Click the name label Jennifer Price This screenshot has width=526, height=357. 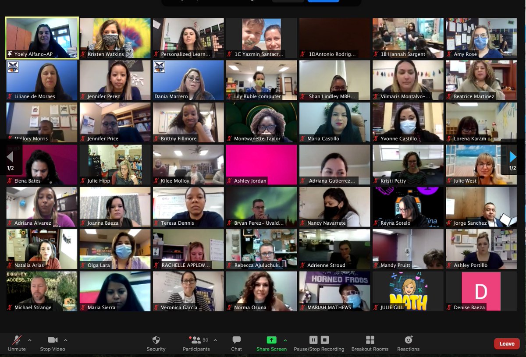click(103, 138)
